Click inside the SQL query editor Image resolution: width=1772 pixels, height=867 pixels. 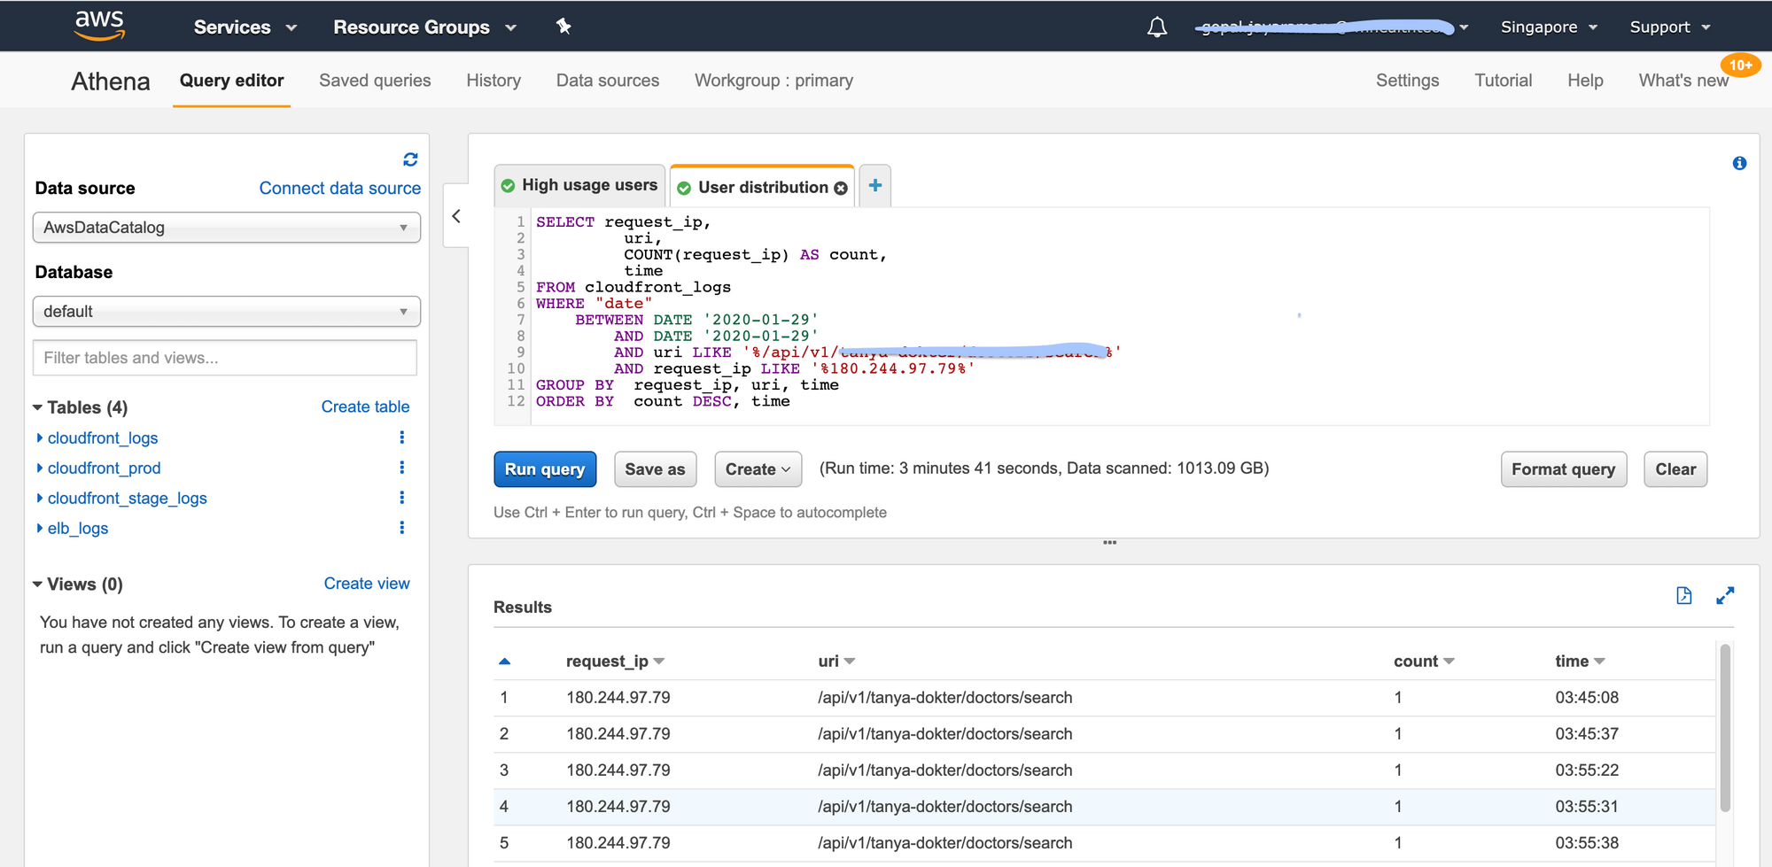click(x=1101, y=316)
